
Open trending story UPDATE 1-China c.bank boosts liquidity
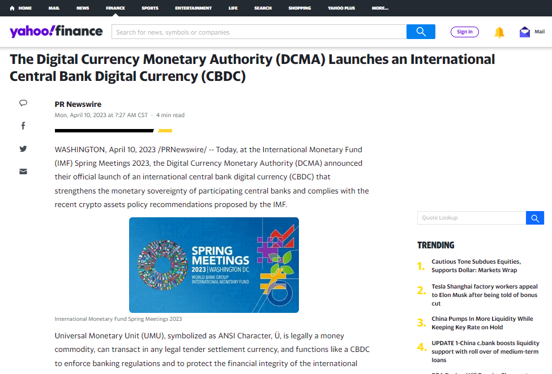[x=485, y=351]
